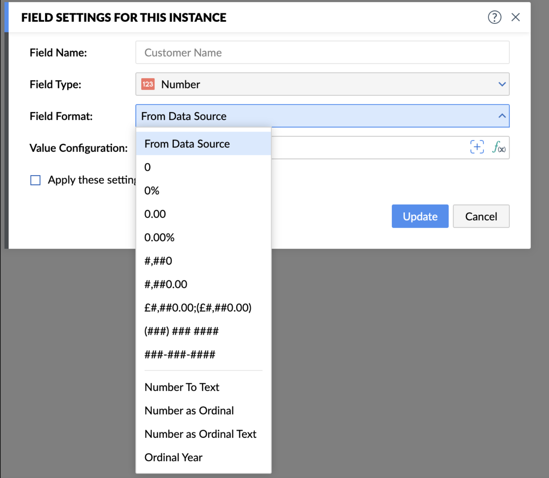Choose the #,##0.00 format
This screenshot has height=478, width=549.
pos(166,284)
